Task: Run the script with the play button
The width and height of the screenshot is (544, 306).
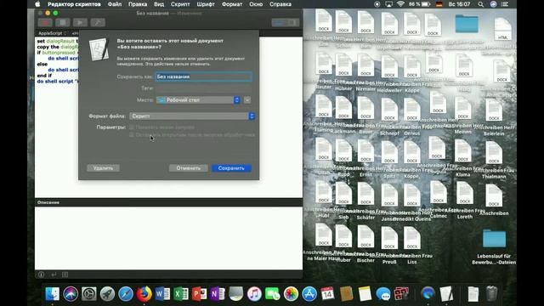Action: click(x=80, y=23)
